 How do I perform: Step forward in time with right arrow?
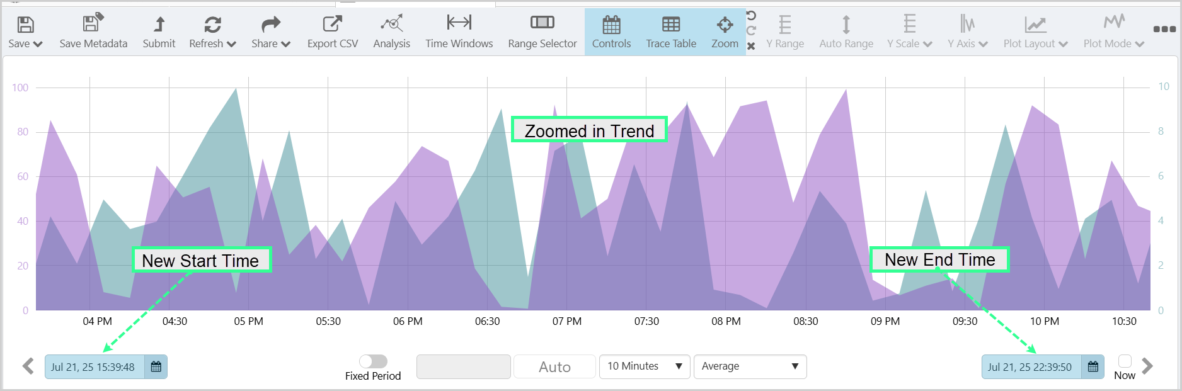1147,366
